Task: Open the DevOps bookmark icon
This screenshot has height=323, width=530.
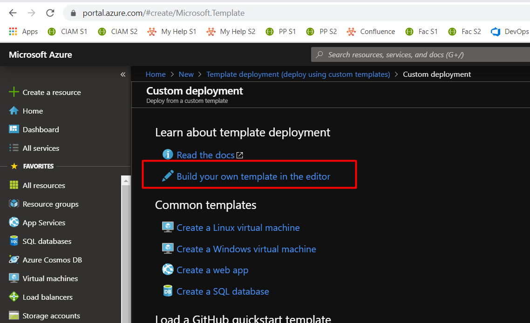Action: (x=496, y=32)
